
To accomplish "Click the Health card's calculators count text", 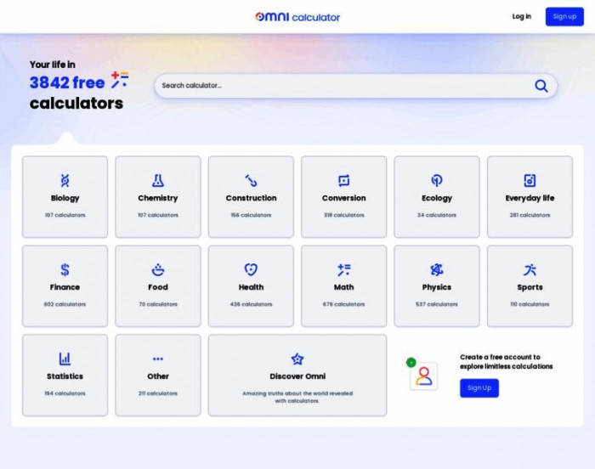I will pyautogui.click(x=251, y=304).
